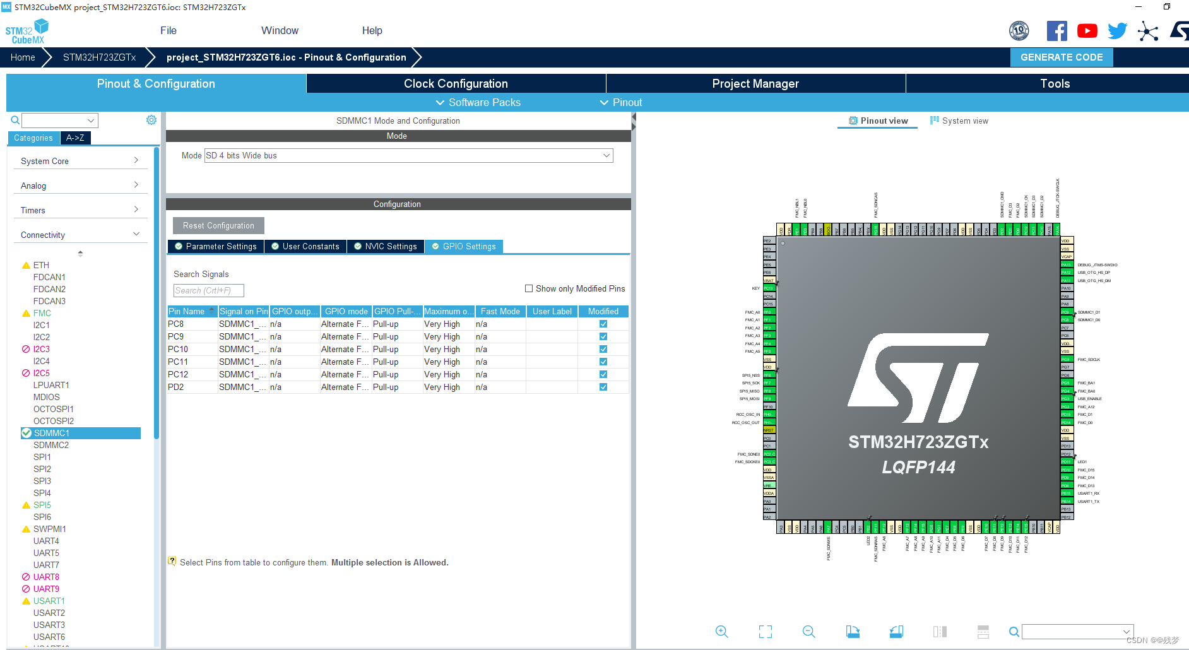Zoom in on the chip pinout view
The width and height of the screenshot is (1189, 650).
tap(721, 632)
